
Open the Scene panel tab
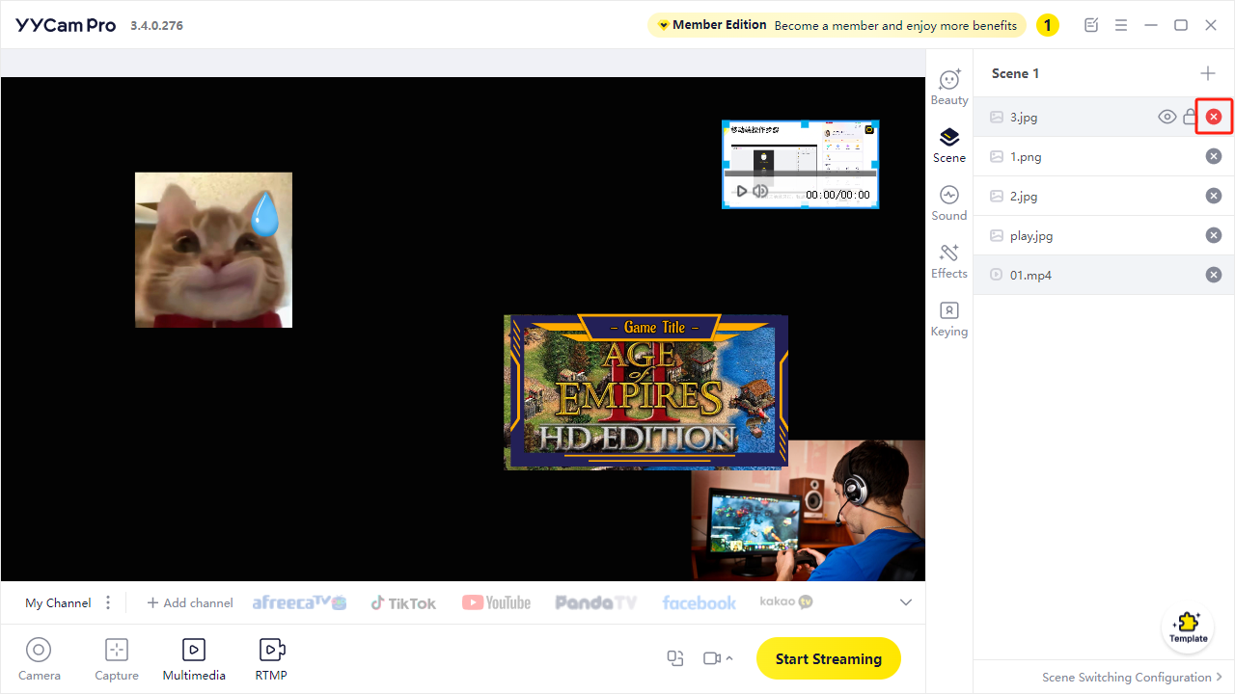click(949, 146)
